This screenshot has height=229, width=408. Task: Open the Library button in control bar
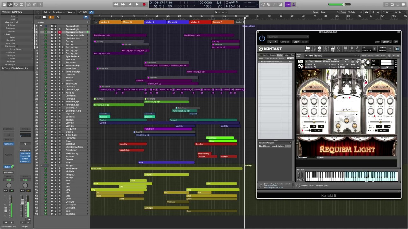(4, 4)
